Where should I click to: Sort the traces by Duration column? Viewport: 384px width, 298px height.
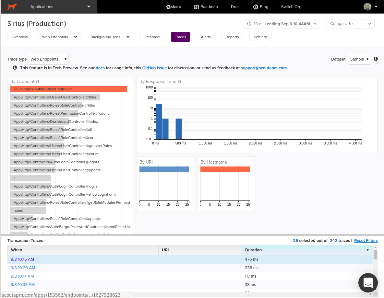307,250
